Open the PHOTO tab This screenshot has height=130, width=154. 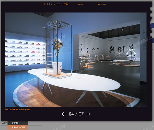[18, 123]
